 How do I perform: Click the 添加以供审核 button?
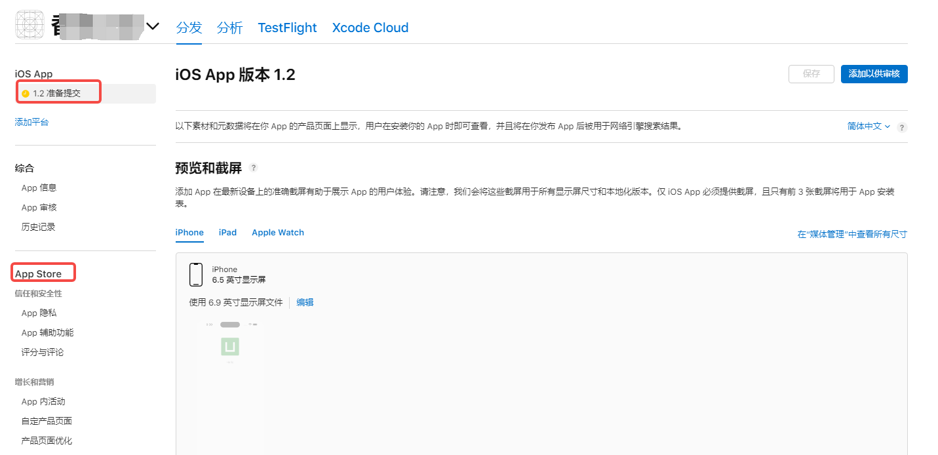coord(874,74)
